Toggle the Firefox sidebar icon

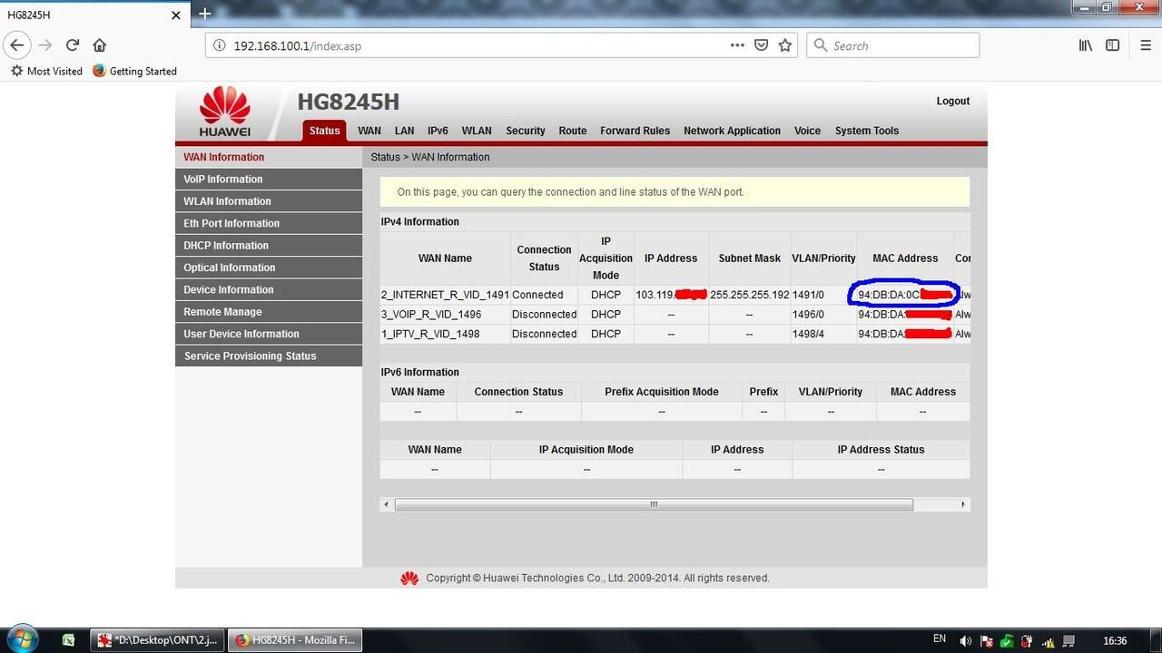pos(1113,44)
